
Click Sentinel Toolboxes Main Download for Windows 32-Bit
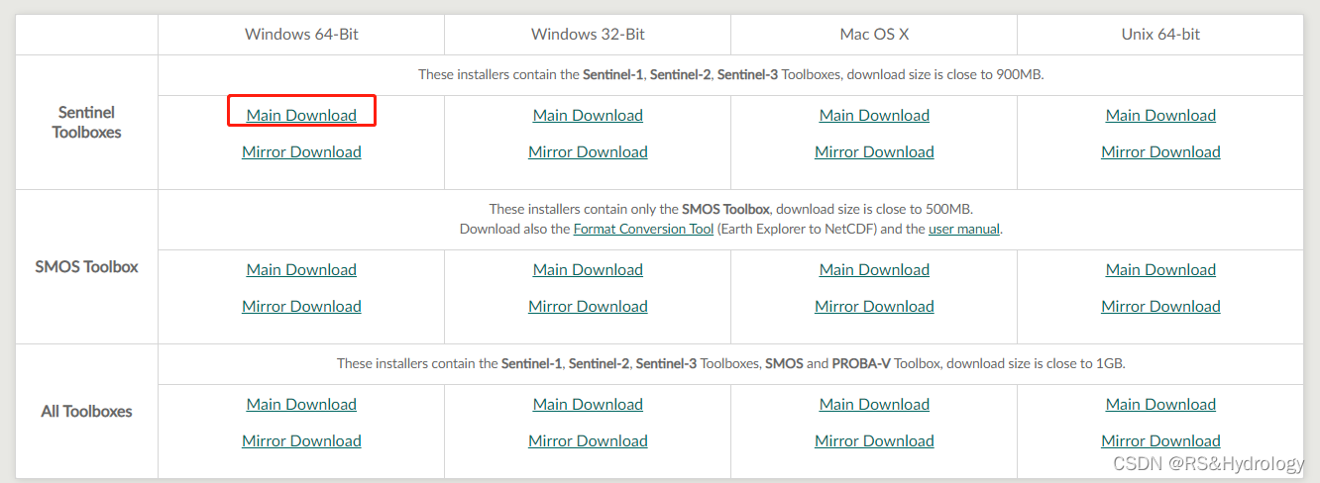(588, 115)
